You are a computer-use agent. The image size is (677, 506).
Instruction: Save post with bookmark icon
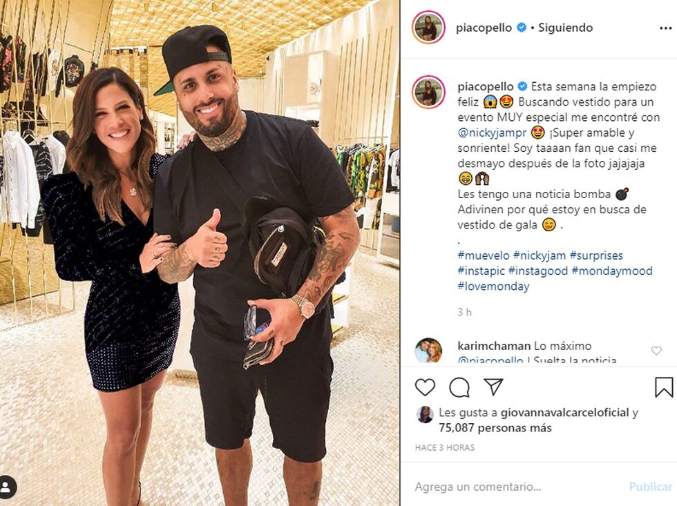pyautogui.click(x=664, y=387)
